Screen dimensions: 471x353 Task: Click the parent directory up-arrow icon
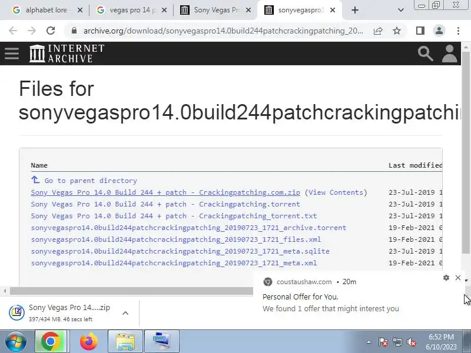35,180
